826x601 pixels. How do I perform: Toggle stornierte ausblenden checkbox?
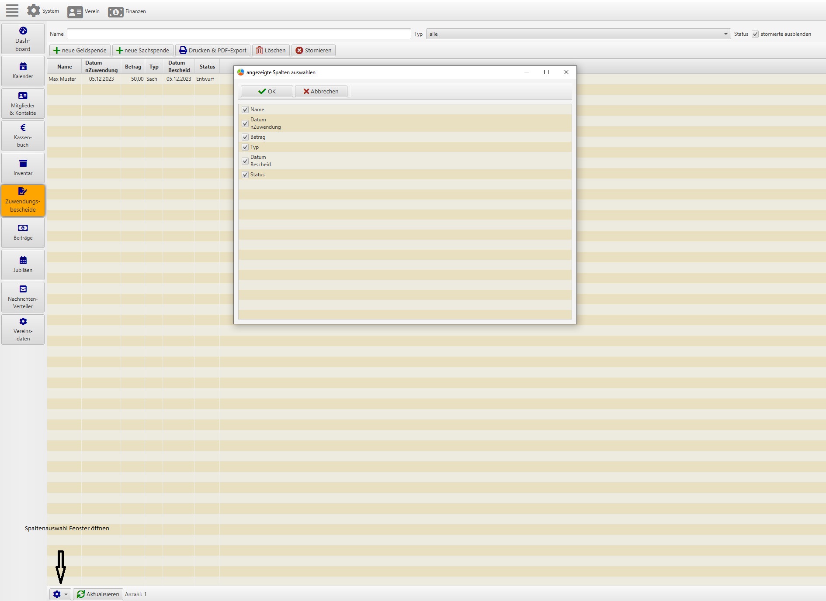click(x=755, y=34)
